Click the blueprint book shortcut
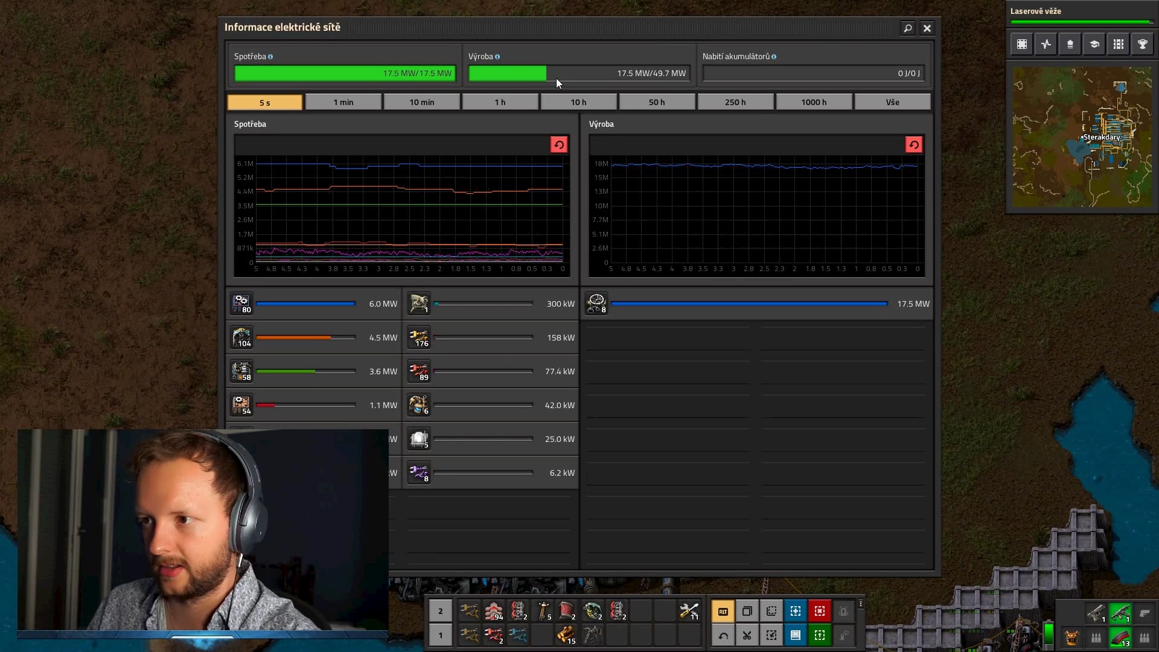 796,635
